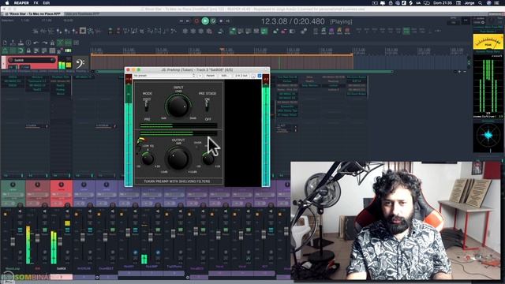
Task: Click the yellow PEAK VU meter panel
Action: (x=488, y=42)
